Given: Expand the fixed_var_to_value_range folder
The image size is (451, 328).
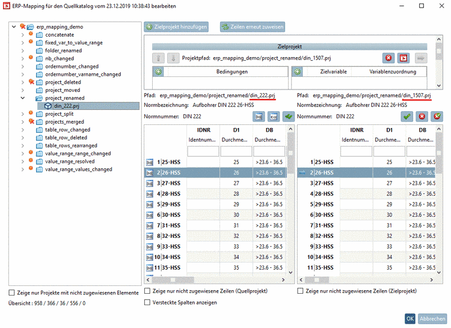Looking at the screenshot, I should 22,43.
